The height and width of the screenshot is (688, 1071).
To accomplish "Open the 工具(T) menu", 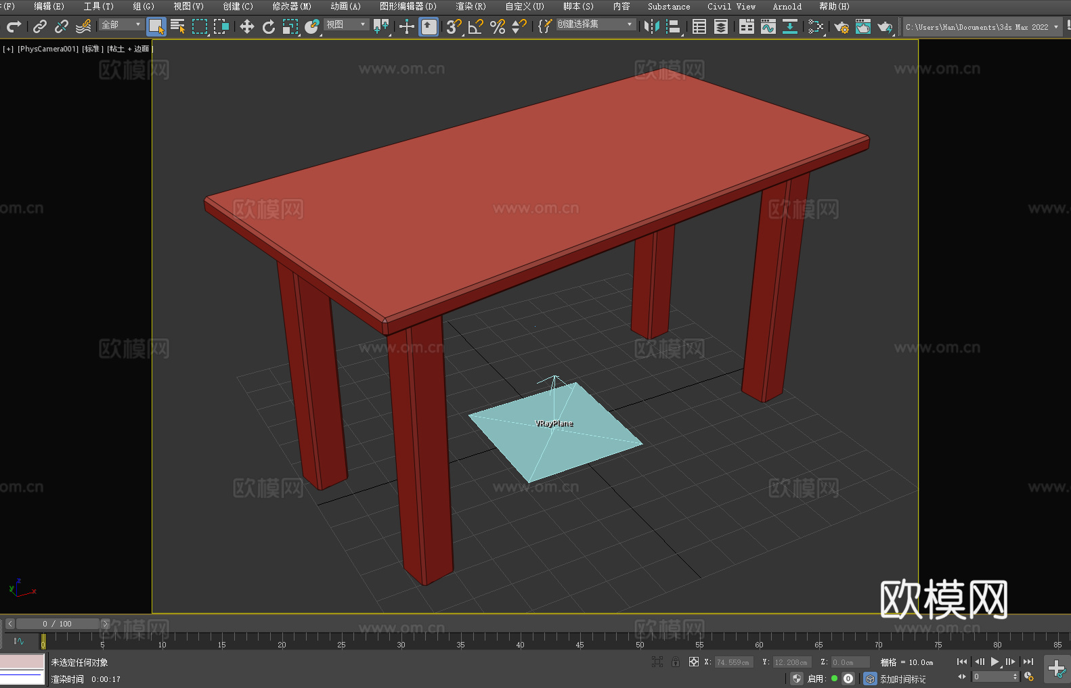I will [x=98, y=6].
